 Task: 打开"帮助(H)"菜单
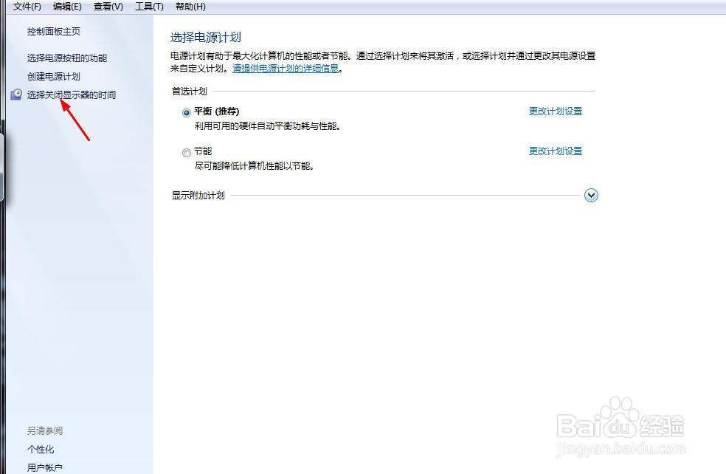[x=189, y=6]
